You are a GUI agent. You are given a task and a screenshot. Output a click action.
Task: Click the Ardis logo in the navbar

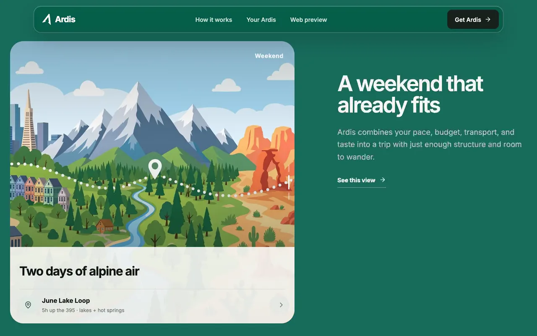point(59,19)
